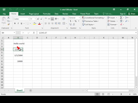
Task: Toggle Bold formatting
Action: tap(15, 23)
